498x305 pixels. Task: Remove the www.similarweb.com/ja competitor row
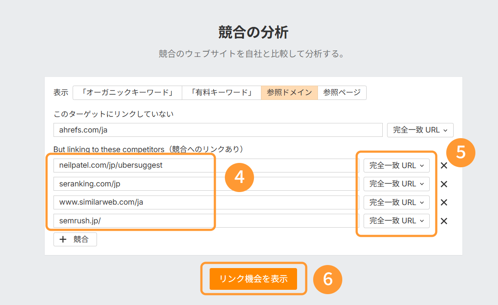(444, 202)
